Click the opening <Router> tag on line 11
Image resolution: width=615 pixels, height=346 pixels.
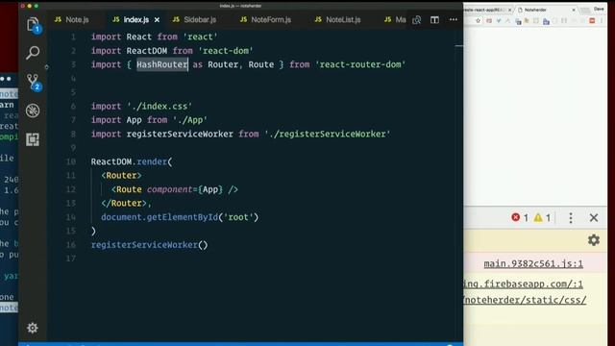121,175
